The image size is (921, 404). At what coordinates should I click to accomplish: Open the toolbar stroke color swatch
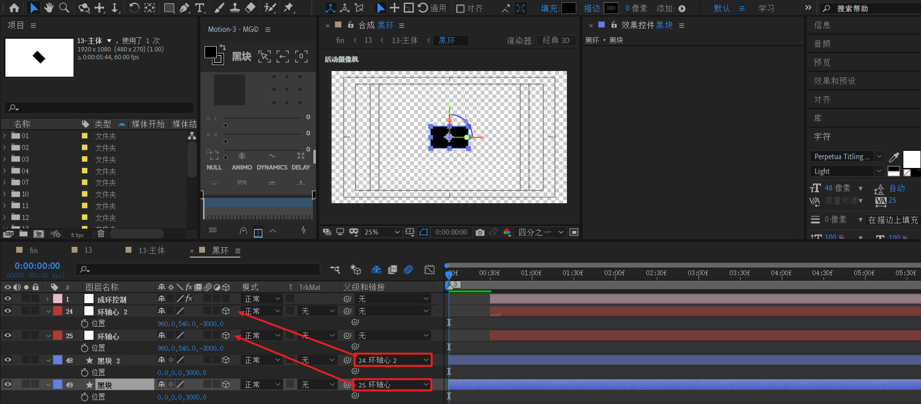pos(611,8)
